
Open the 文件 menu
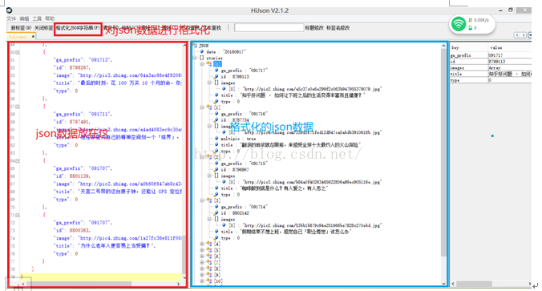tap(11, 18)
